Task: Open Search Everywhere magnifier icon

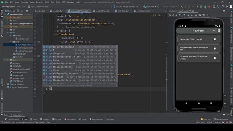Action: [x=223, y=7]
